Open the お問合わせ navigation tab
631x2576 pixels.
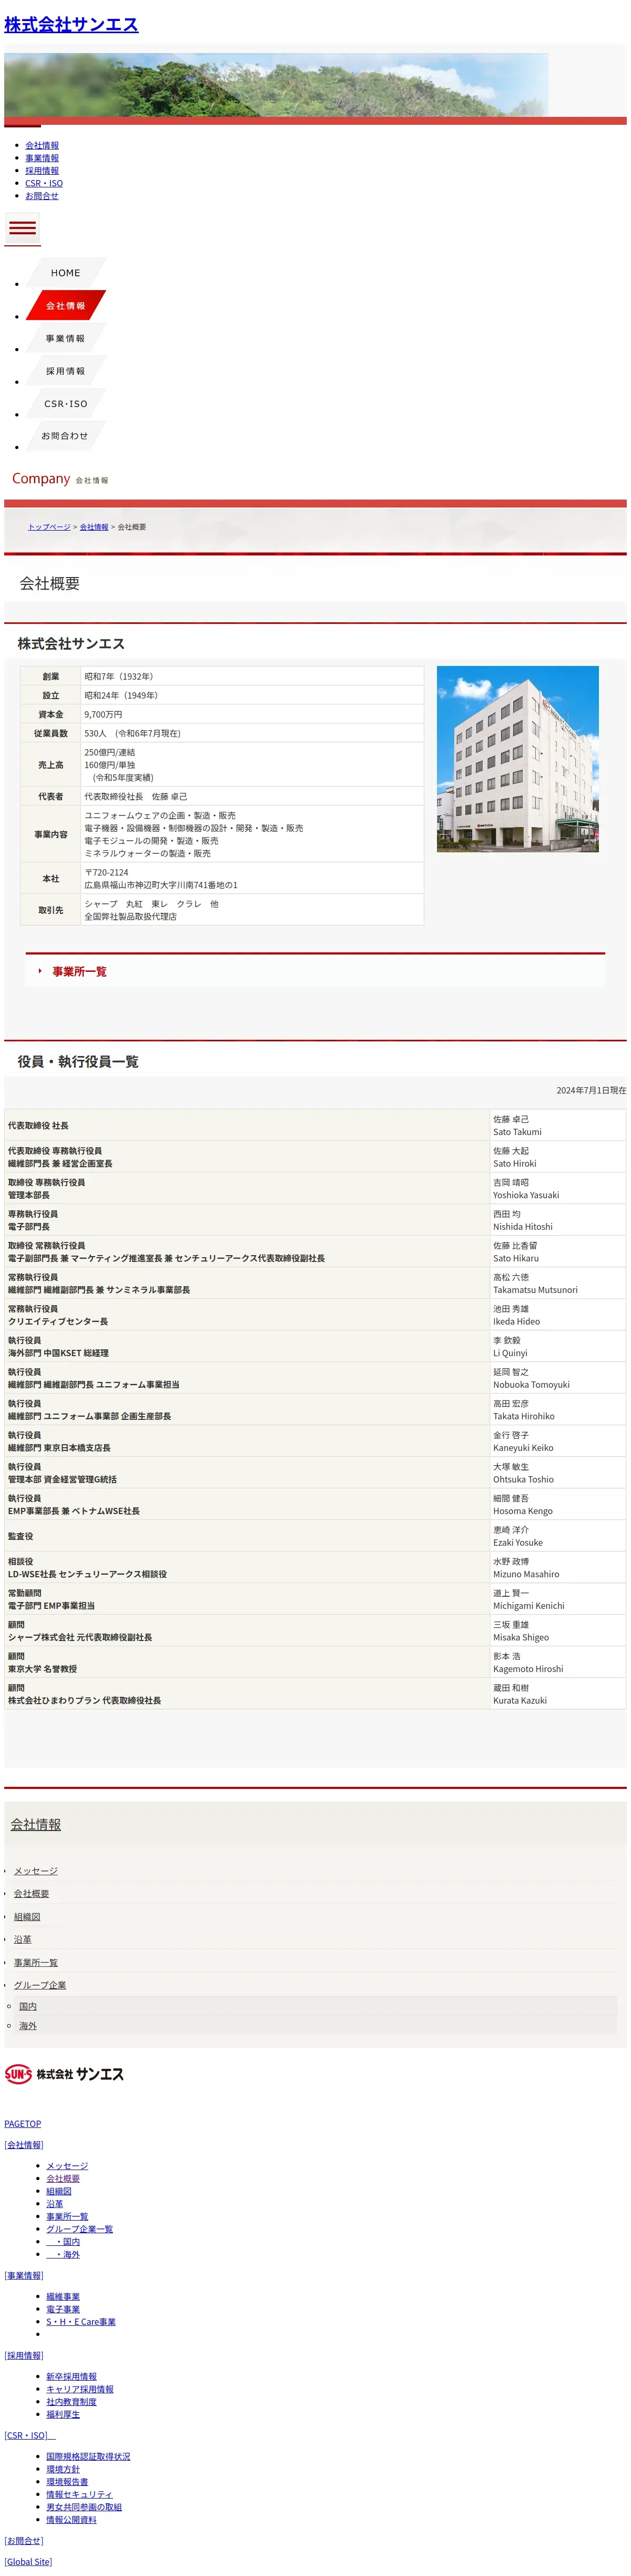[66, 436]
